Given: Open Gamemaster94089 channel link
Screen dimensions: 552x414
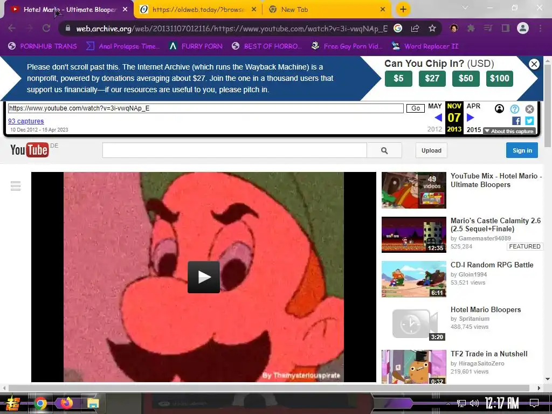Looking at the screenshot, I should [x=485, y=238].
